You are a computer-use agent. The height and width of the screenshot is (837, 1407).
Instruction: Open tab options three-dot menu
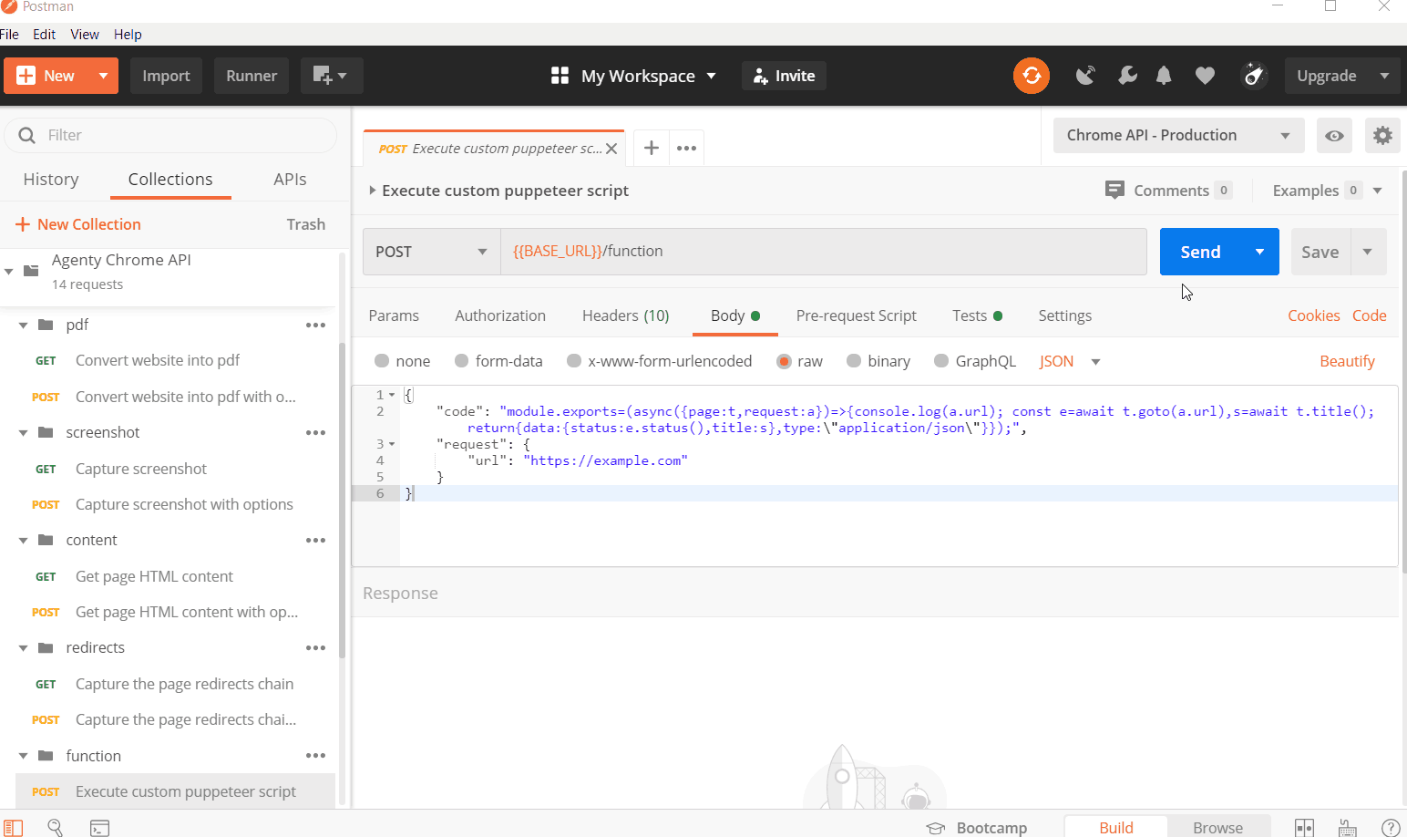pos(686,148)
